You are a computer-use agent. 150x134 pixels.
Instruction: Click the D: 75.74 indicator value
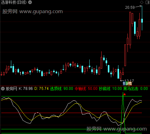[41, 89]
